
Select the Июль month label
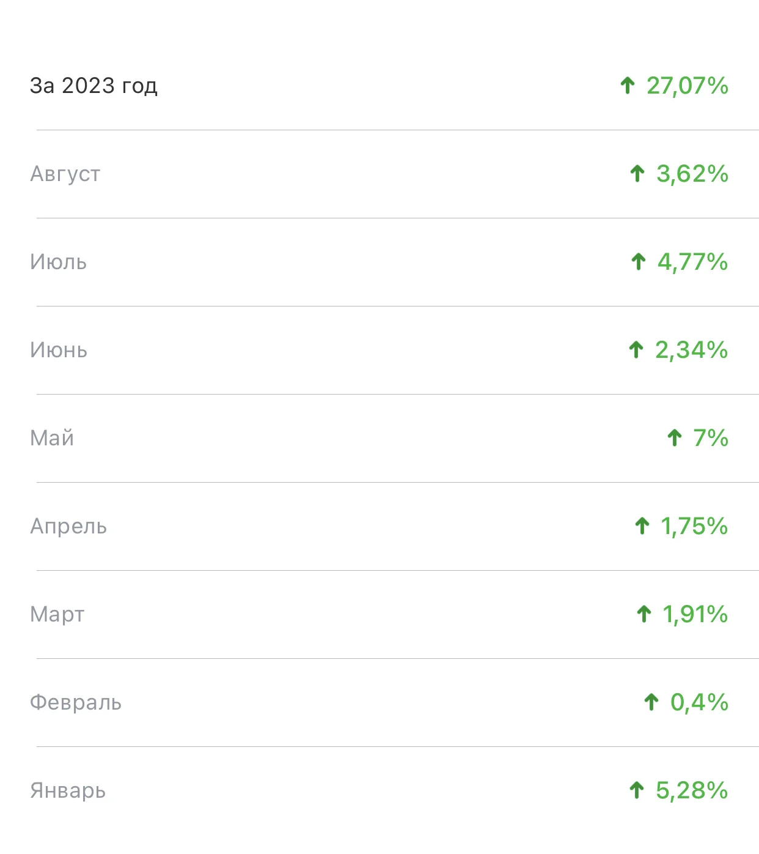point(58,262)
